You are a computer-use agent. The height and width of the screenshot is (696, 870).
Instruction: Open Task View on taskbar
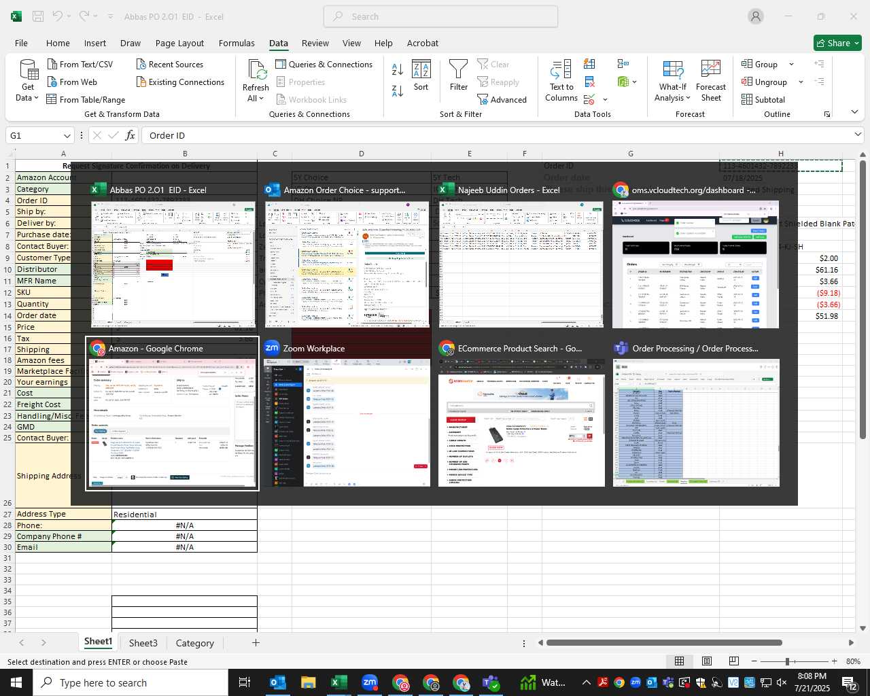(x=245, y=682)
